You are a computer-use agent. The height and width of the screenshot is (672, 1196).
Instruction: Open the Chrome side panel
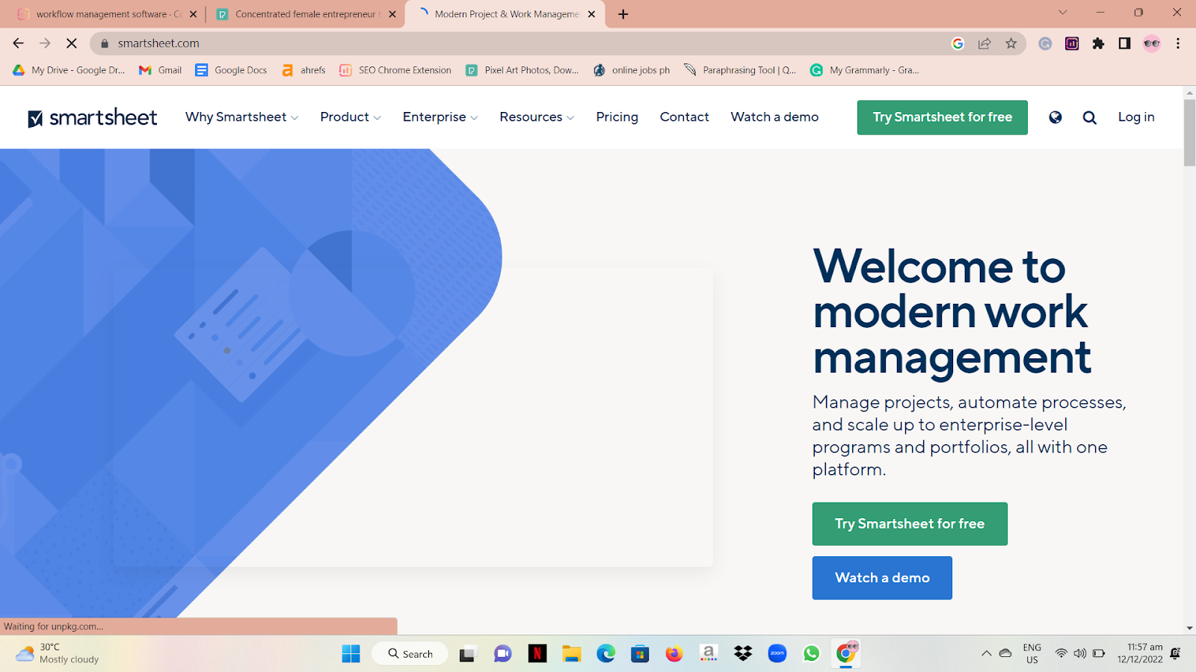point(1124,43)
